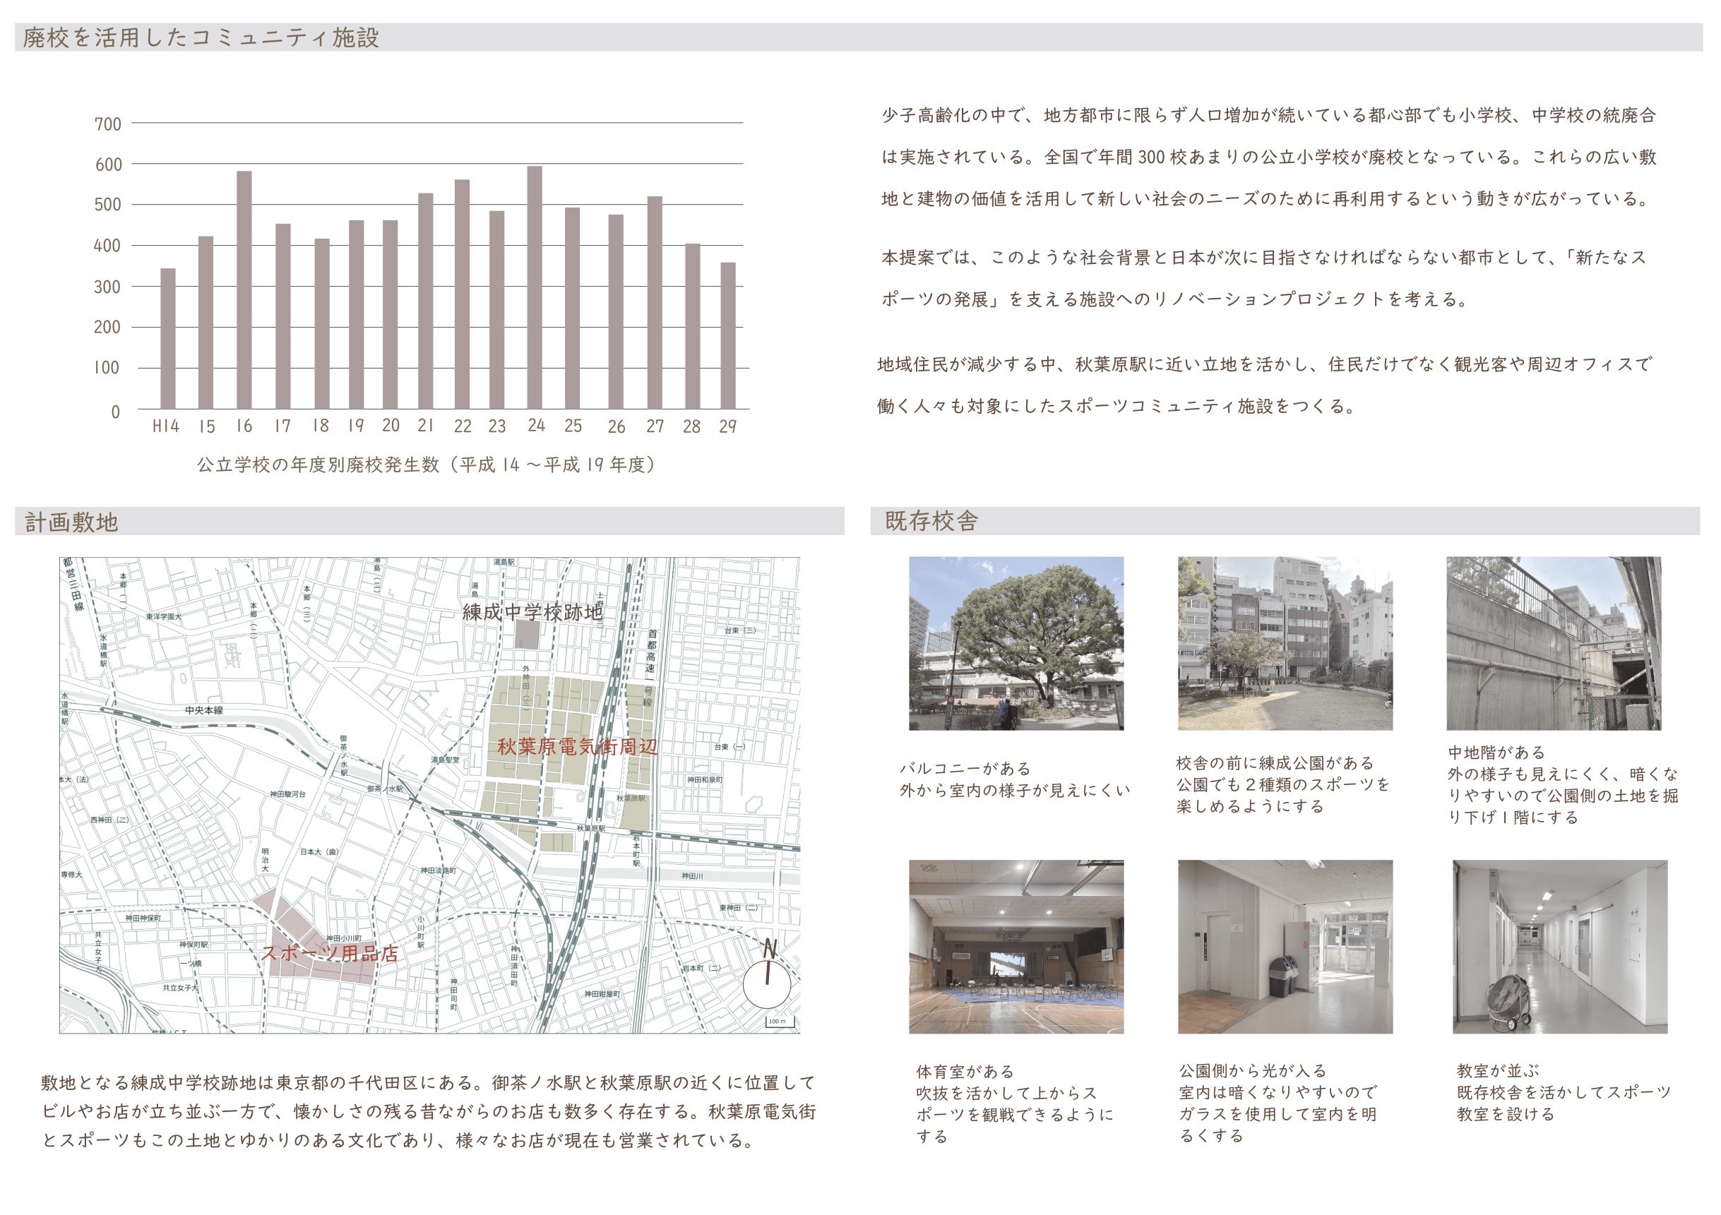The height and width of the screenshot is (1215, 1721).
Task: Click the red スポーツ用品店 map label
Action: 329,953
